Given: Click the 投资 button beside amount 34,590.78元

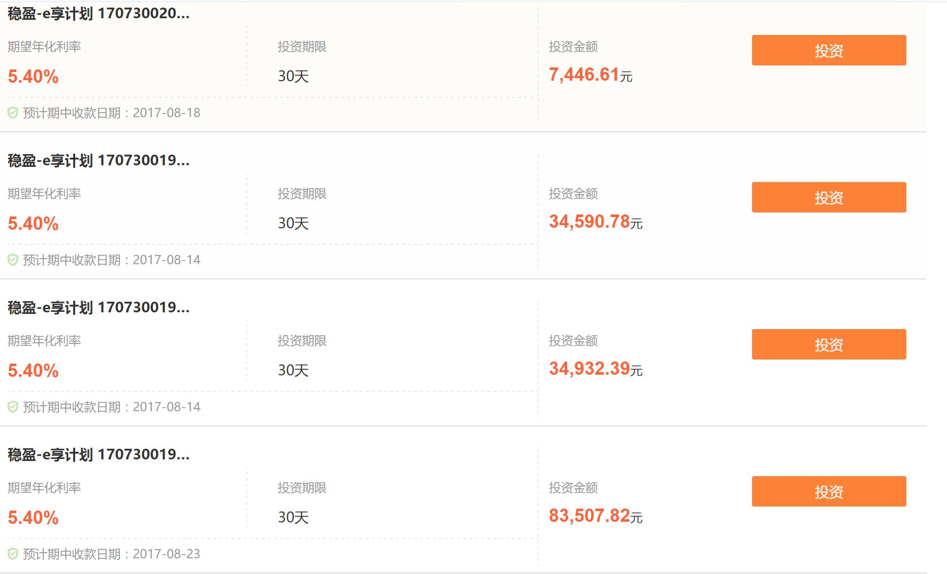Looking at the screenshot, I should (828, 197).
